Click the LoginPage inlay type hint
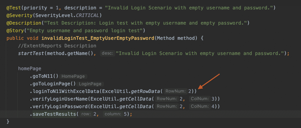 click(x=90, y=84)
